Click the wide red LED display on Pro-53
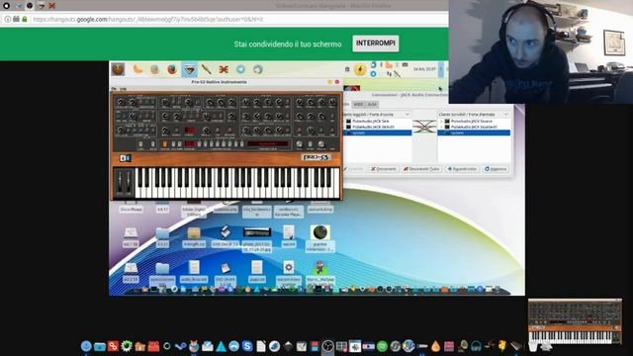This screenshot has height=356, width=633. [268, 143]
